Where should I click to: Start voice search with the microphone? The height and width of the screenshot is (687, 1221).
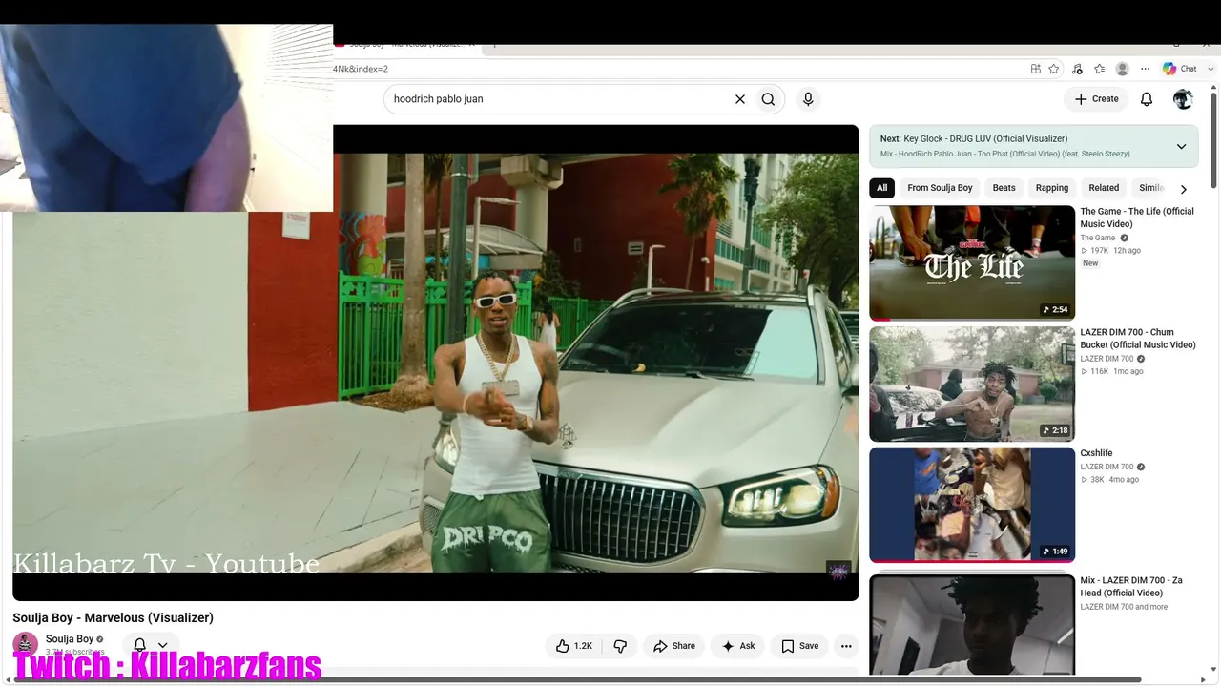click(x=808, y=99)
